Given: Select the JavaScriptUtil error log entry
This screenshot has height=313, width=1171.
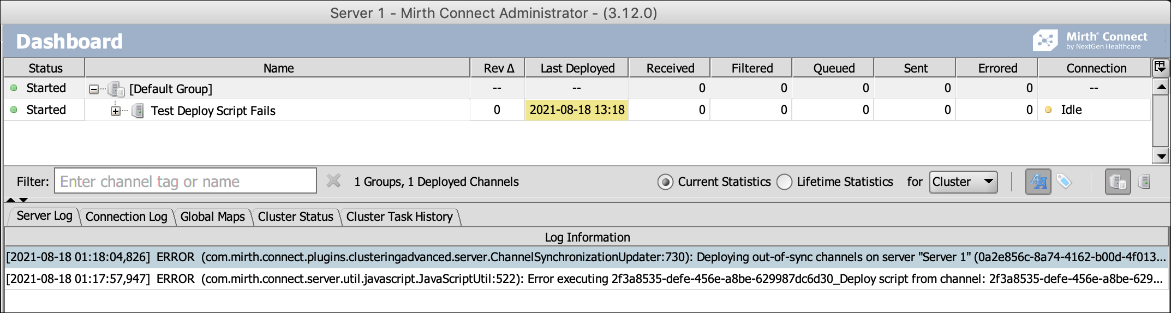Looking at the screenshot, I should (x=587, y=279).
